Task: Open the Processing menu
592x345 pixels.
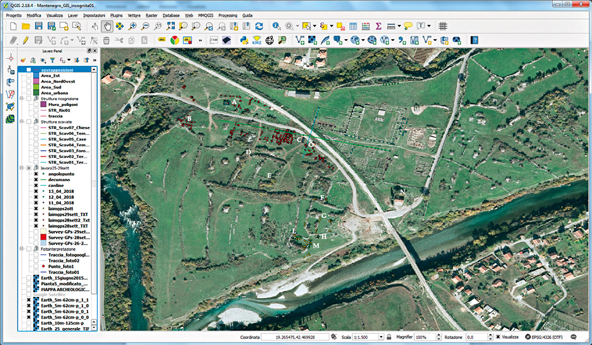Action: [x=228, y=15]
